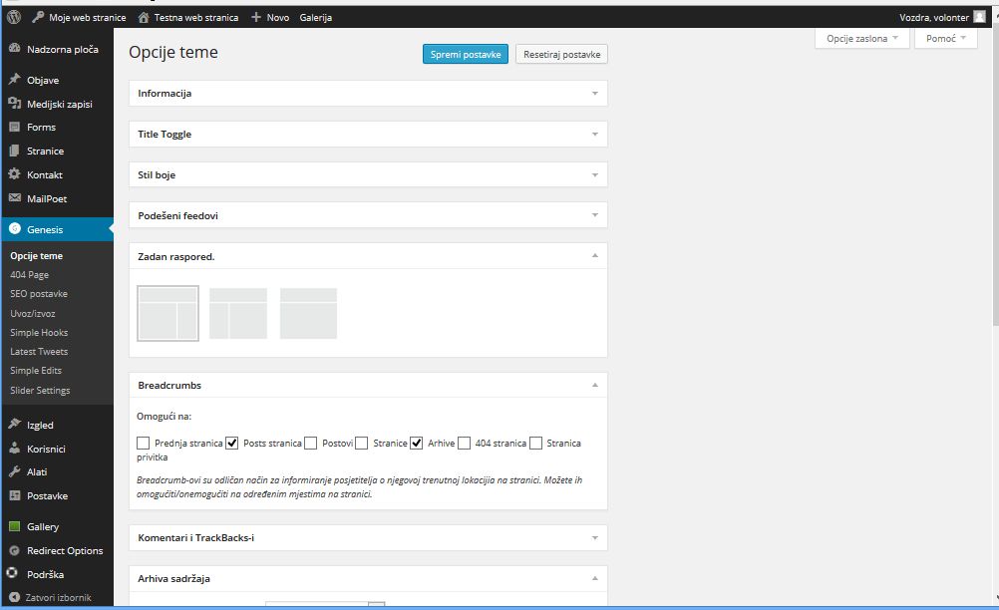Click the Genesis logo icon

[15, 228]
